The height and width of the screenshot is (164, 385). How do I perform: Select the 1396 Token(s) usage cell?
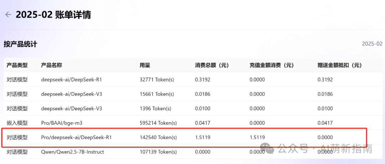pyautogui.click(x=155, y=109)
